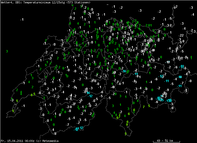Click the white -27 station value

pyautogui.click(x=74, y=104)
